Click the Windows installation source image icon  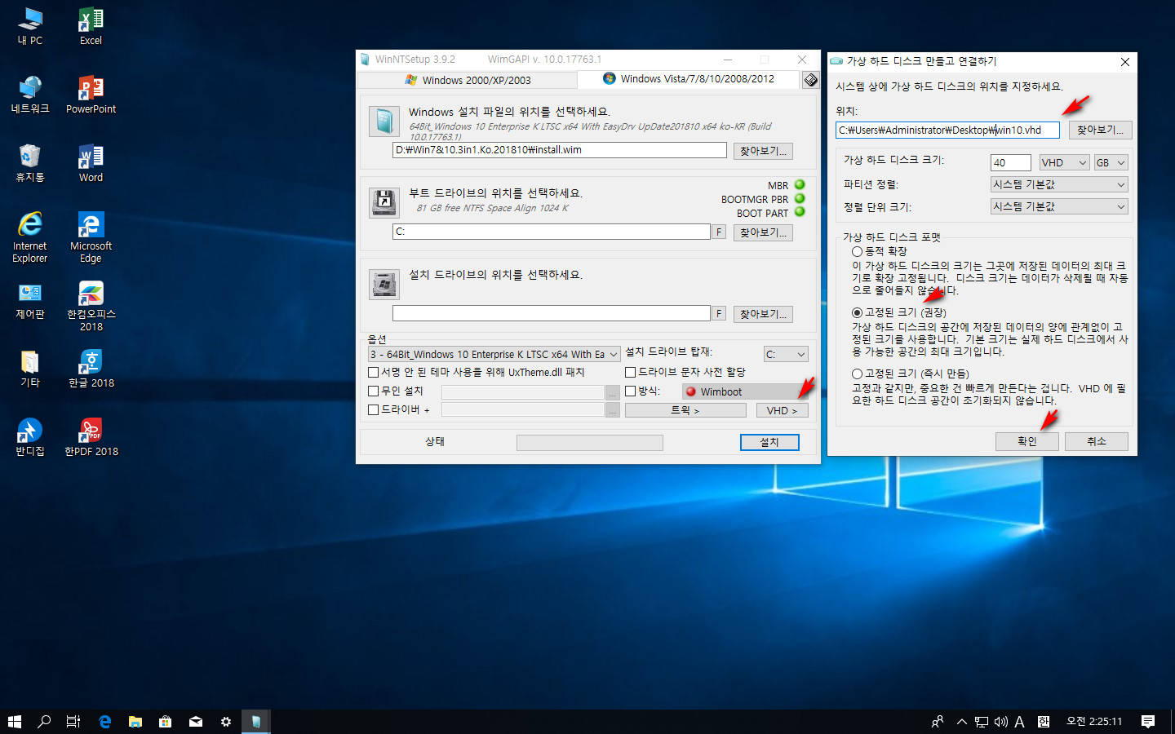pos(384,122)
